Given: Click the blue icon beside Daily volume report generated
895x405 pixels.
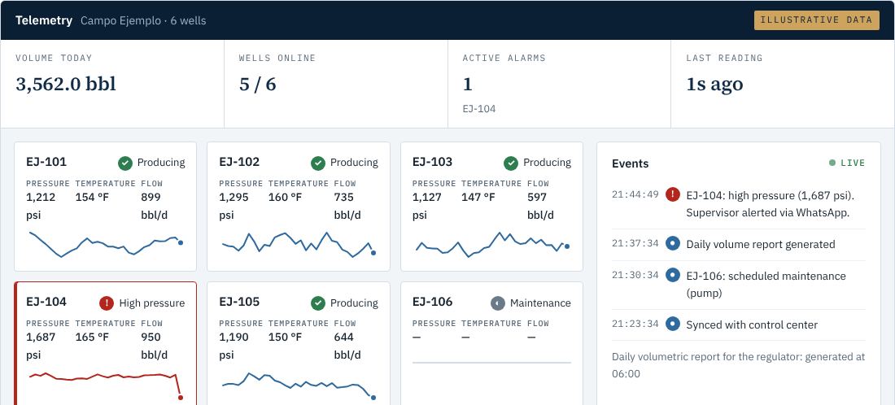Looking at the screenshot, I should 673,244.
